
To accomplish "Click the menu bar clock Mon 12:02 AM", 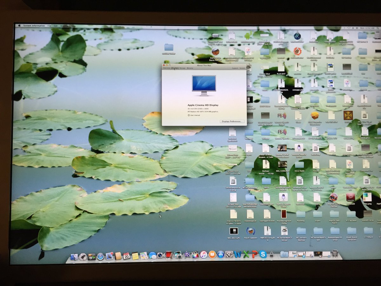I will coord(367,28).
